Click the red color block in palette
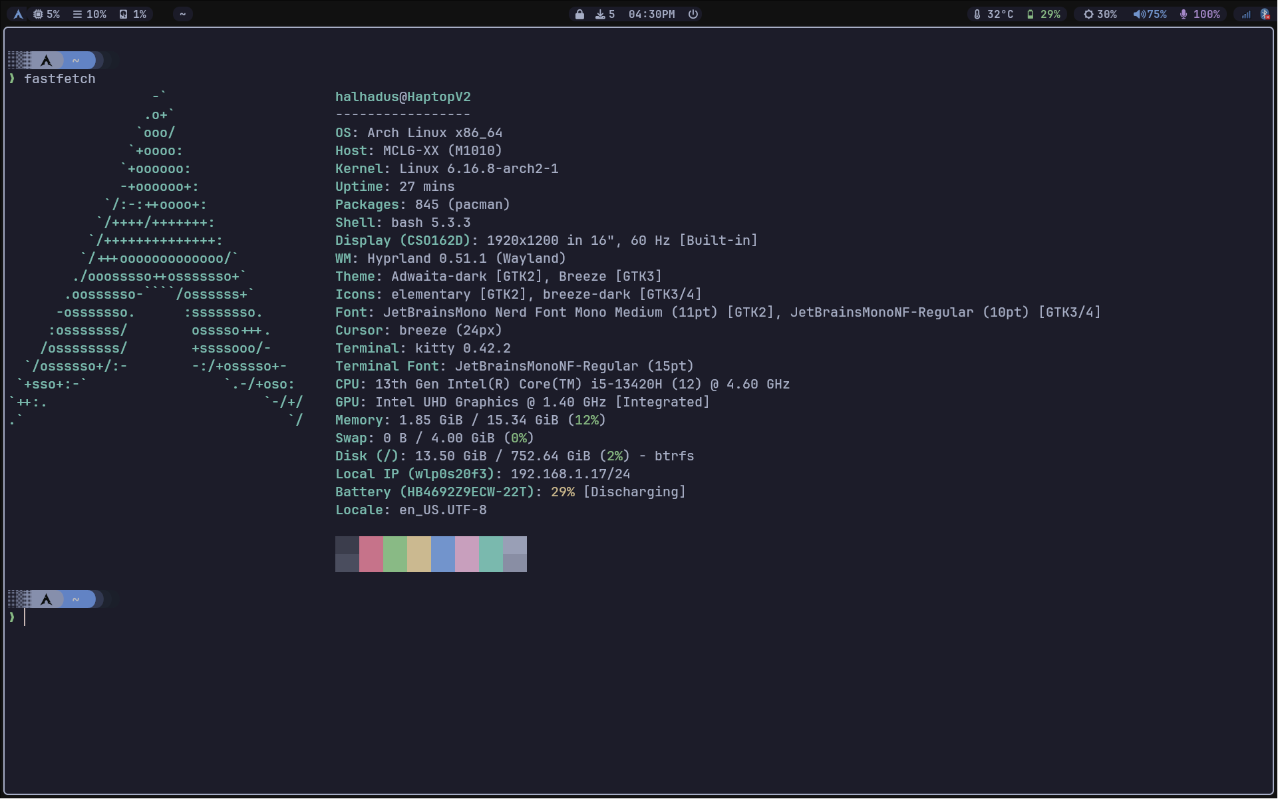This screenshot has width=1278, height=799. [x=371, y=554]
